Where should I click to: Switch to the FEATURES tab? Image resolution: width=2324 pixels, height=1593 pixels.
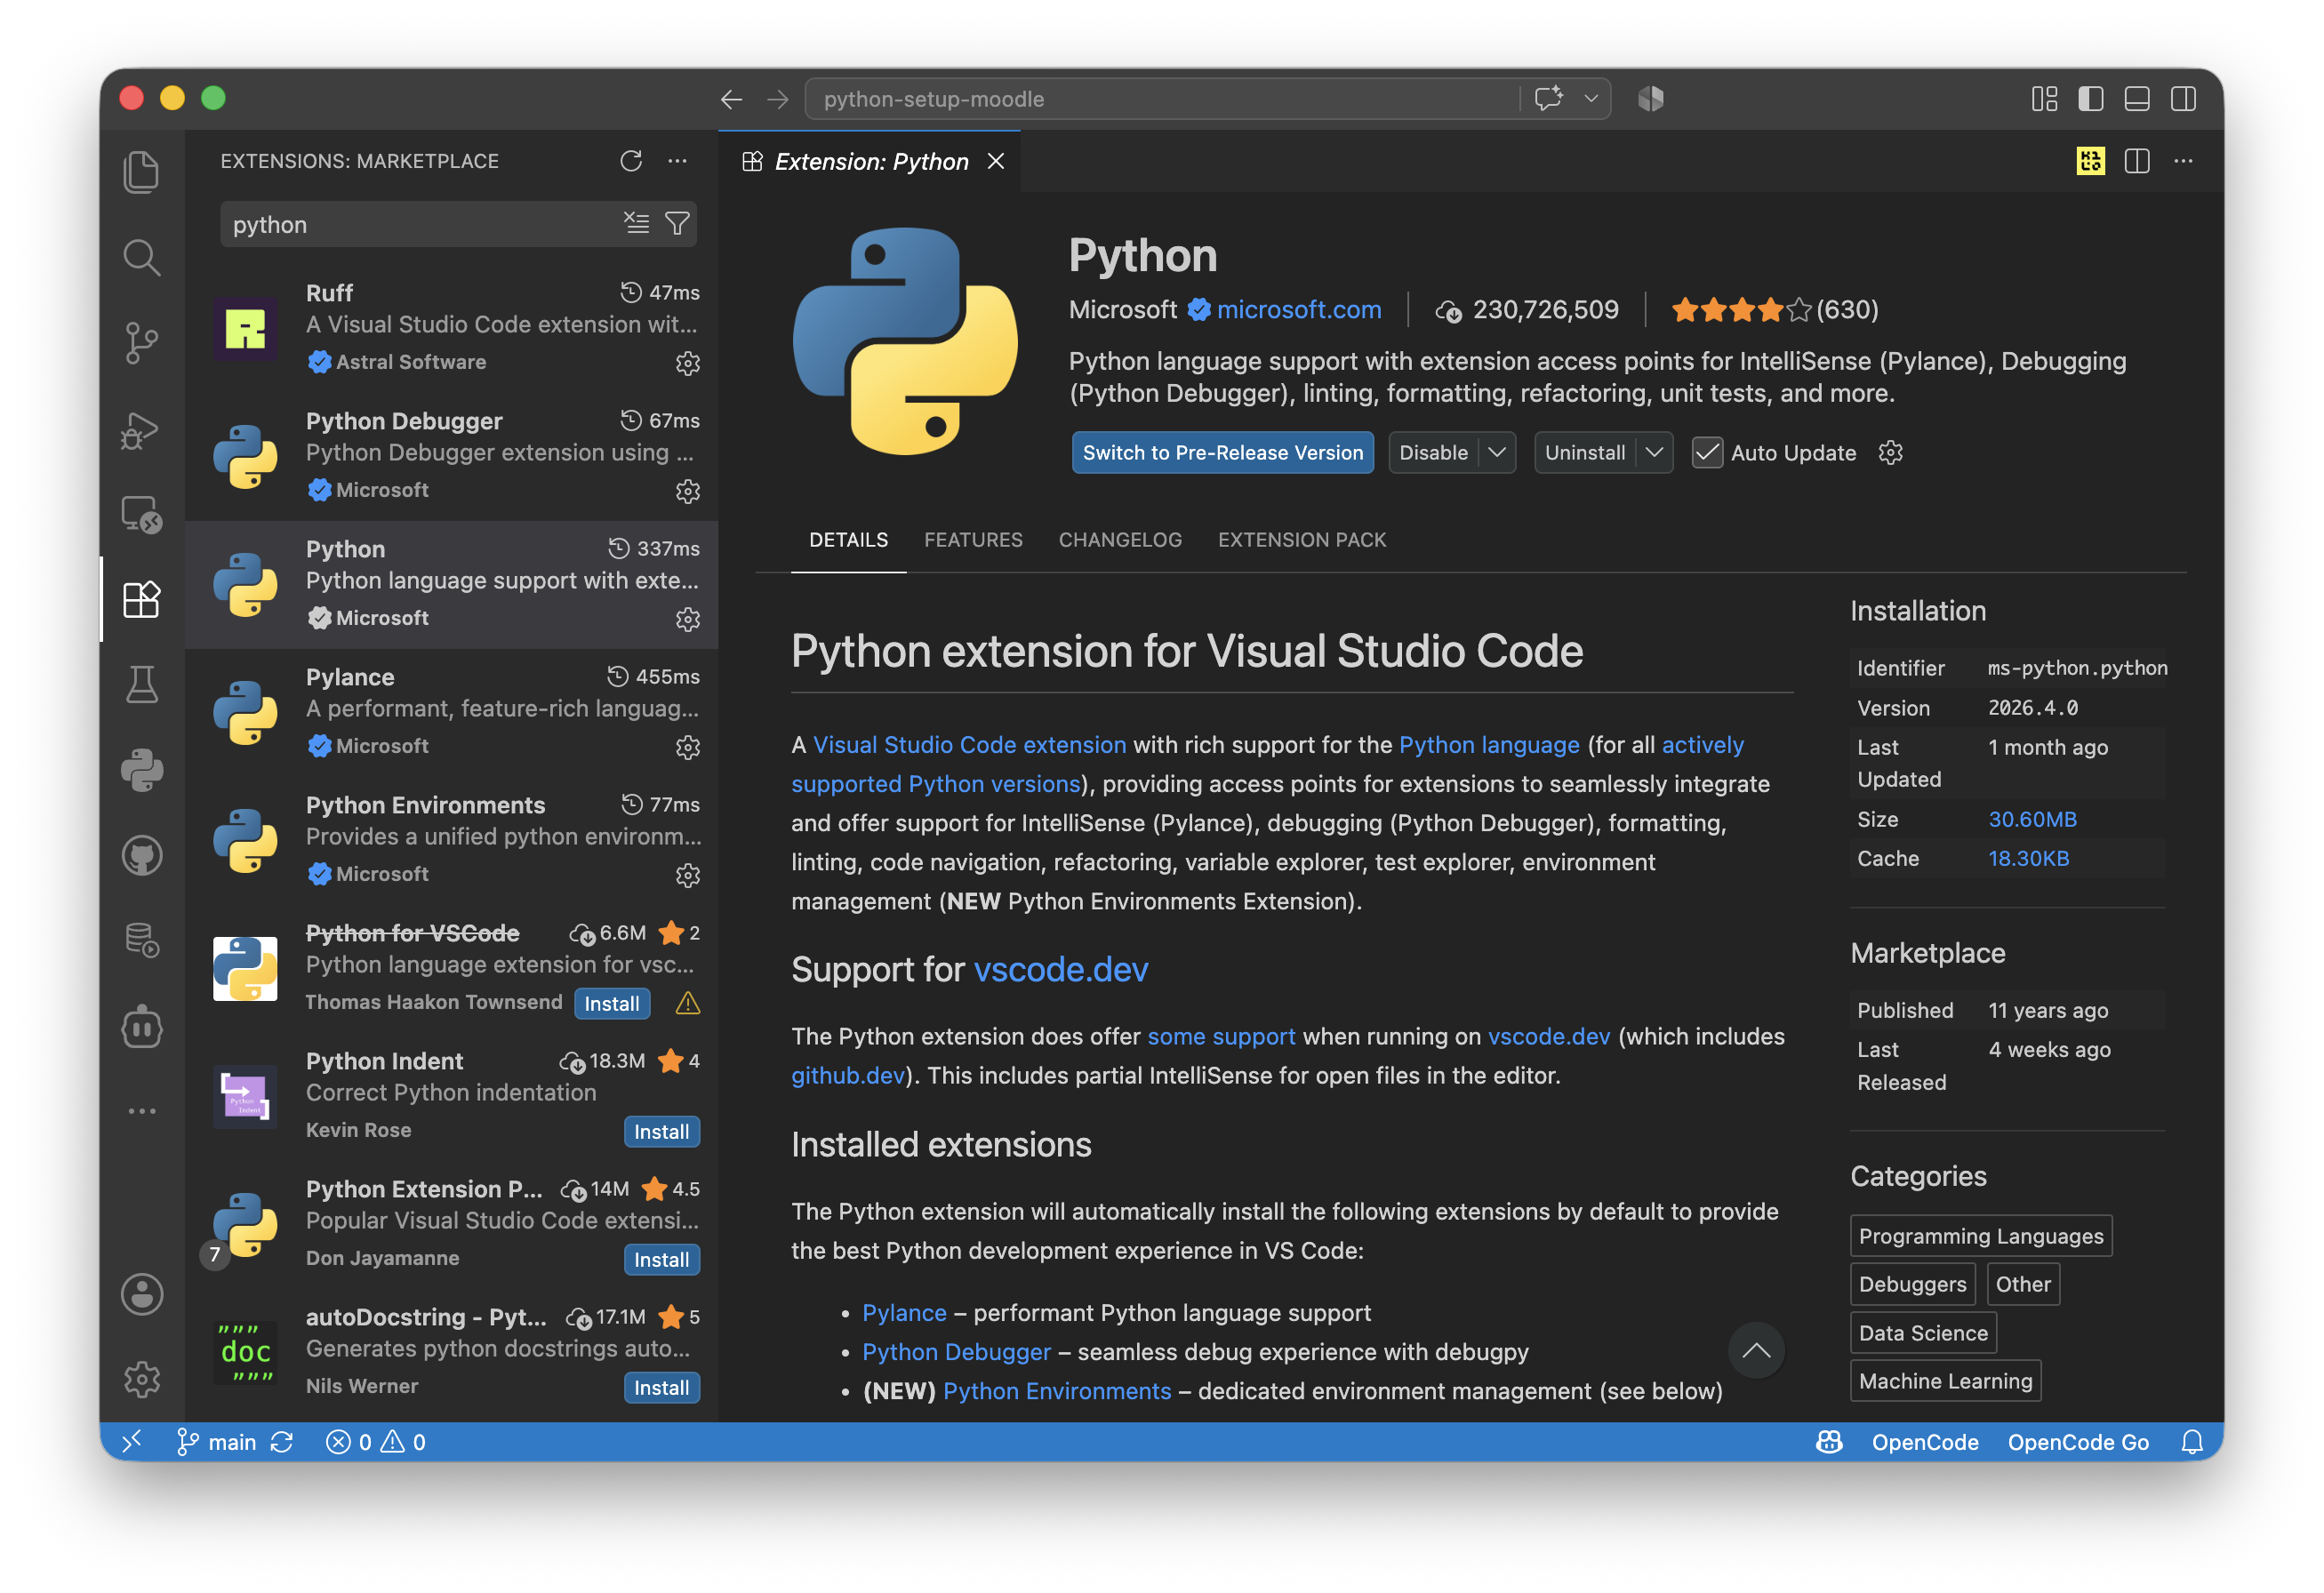(973, 540)
